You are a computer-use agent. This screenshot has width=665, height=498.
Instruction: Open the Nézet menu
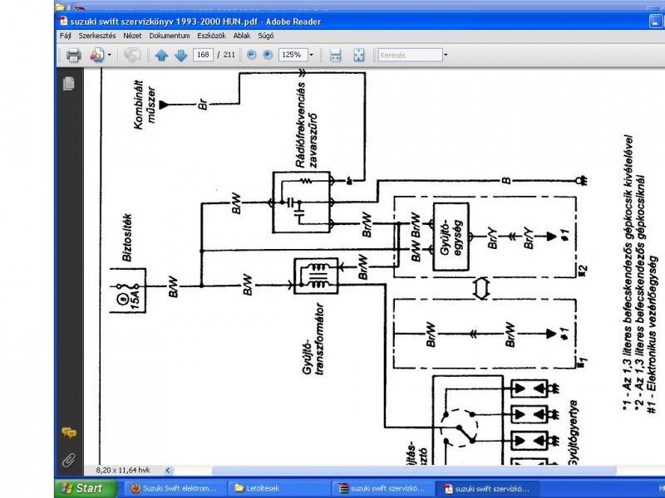click(x=132, y=36)
